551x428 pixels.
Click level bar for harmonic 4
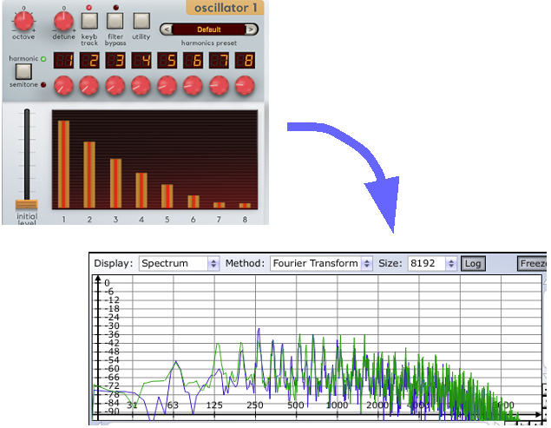tap(141, 190)
